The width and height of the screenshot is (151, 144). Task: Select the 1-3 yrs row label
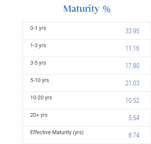pyautogui.click(x=38, y=45)
